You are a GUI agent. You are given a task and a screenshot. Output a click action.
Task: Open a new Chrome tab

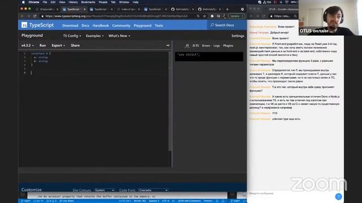tap(227, 9)
